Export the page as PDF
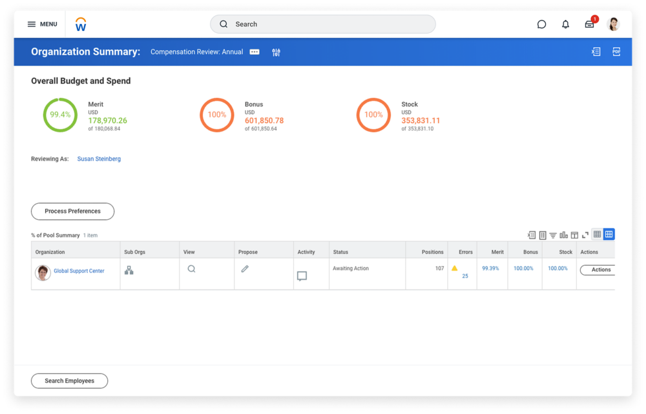The height and width of the screenshot is (414, 646). pyautogui.click(x=616, y=52)
